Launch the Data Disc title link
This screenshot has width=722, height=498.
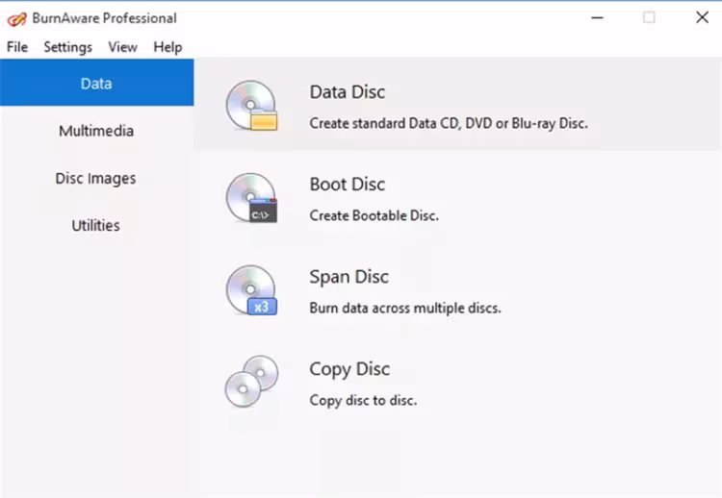pyautogui.click(x=347, y=92)
